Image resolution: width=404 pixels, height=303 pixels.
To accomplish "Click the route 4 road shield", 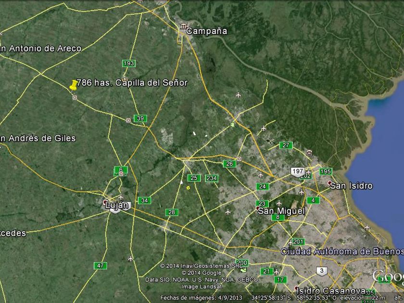I will pos(313,200).
